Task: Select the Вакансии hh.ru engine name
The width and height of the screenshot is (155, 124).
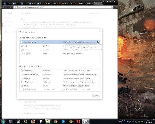Action: (x=28, y=70)
